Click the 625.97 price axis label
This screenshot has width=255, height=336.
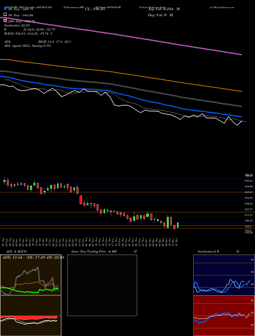[248, 209]
